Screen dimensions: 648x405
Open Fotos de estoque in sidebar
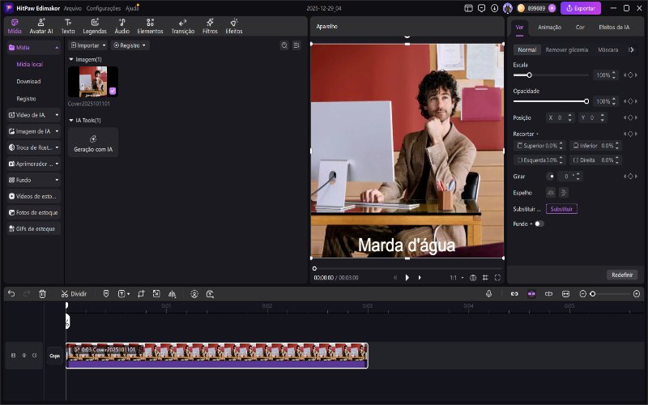pyautogui.click(x=34, y=212)
